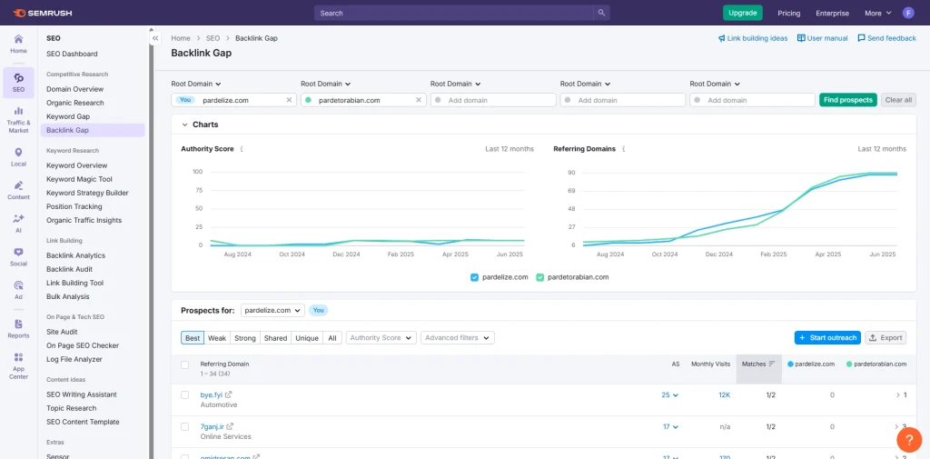Screen dimensions: 930x459
Task: Click the green Upgrade button
Action: [743, 13]
